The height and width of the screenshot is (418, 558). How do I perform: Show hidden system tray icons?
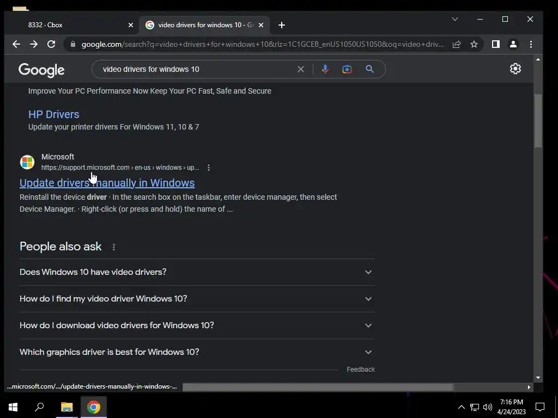461,407
